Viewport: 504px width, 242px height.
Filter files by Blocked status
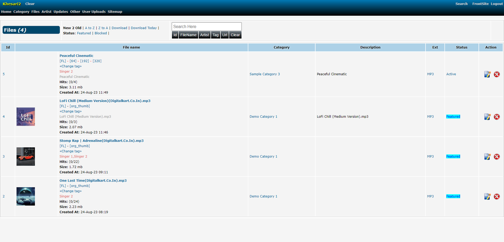[100, 33]
